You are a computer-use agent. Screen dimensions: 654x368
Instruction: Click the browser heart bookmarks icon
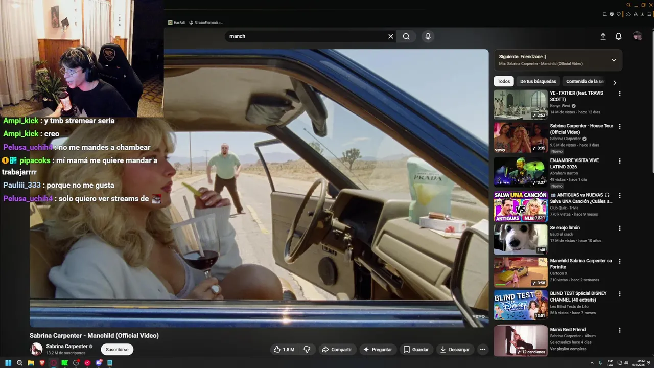[x=619, y=14]
